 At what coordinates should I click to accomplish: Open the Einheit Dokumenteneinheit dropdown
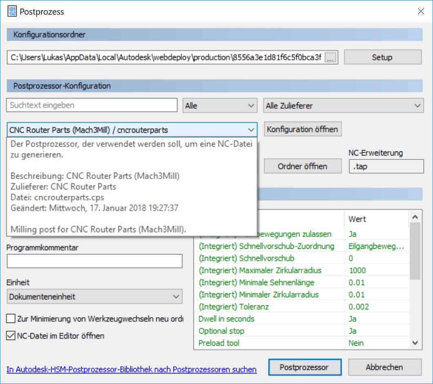pyautogui.click(x=94, y=297)
